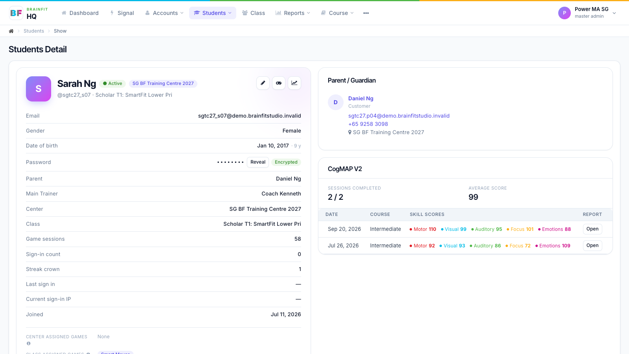Viewport: 629px width, 354px height.
Task: Click the Focus 72 skill score
Action: 518,246
